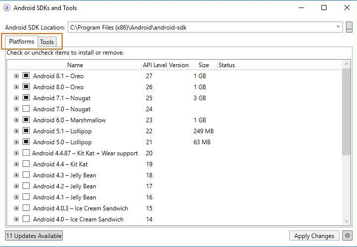Toggle the Android 5.1 – Lollipop checkbox
Image resolution: width=357 pixels, height=247 pixels.
click(26, 131)
